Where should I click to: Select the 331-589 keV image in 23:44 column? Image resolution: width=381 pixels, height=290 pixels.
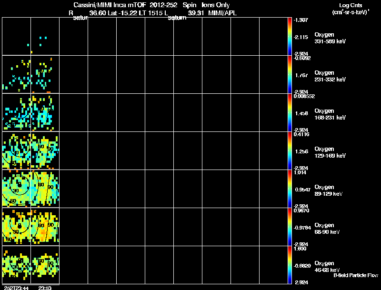coord(17,36)
